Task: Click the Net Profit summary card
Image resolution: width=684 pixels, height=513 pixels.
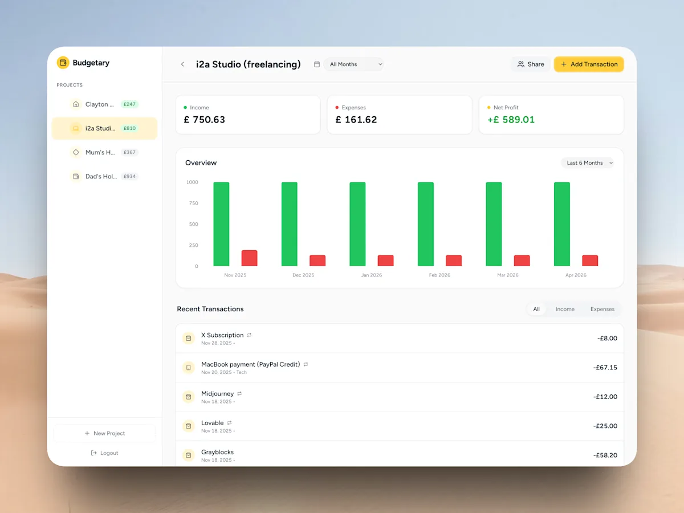Action: coord(551,115)
